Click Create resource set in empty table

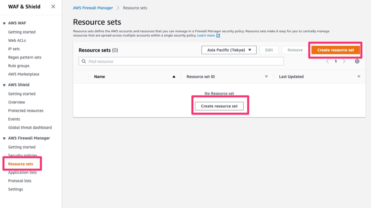(219, 106)
